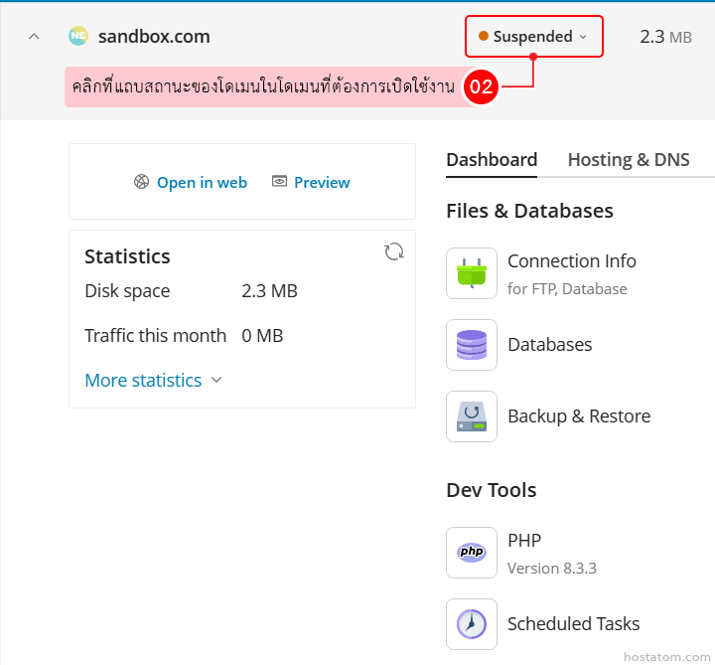Open the Databases stack icon

point(472,345)
